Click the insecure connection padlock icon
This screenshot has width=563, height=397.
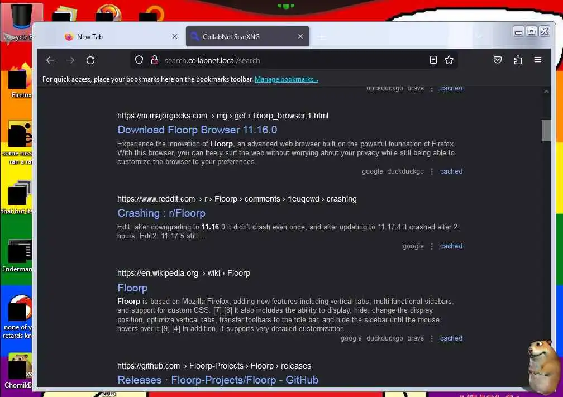[x=155, y=60]
